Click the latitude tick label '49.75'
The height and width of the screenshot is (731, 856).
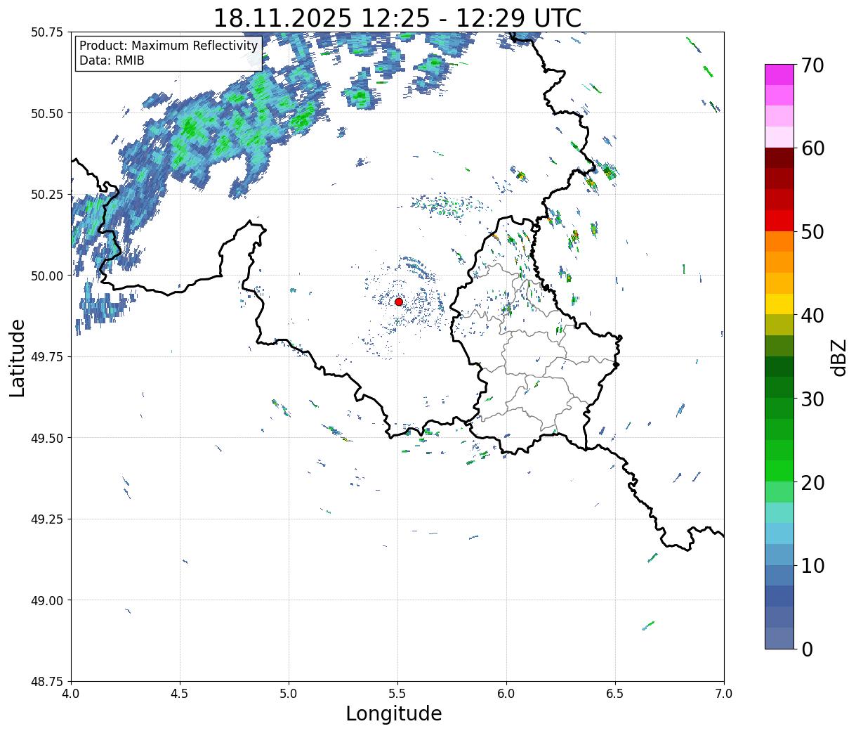pyautogui.click(x=46, y=357)
